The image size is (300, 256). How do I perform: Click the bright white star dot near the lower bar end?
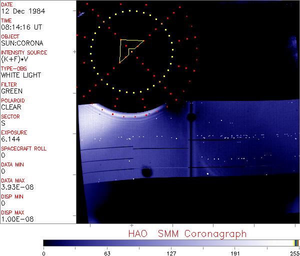(208, 173)
